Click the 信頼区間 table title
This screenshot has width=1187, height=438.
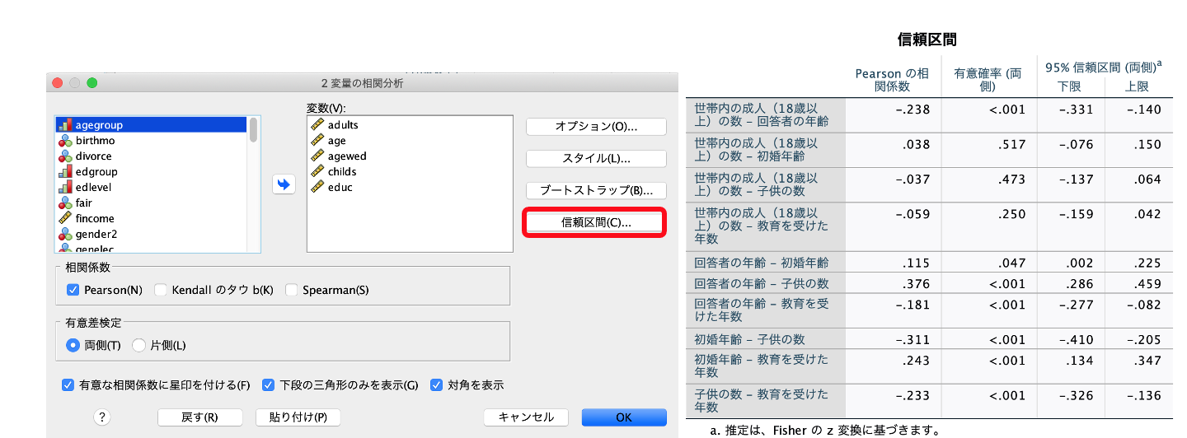tap(927, 39)
